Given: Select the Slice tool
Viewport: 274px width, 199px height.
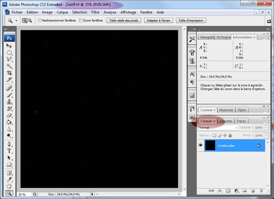Looking at the screenshot, I should click(9, 80).
